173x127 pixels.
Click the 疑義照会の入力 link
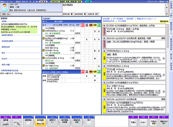[109, 21]
